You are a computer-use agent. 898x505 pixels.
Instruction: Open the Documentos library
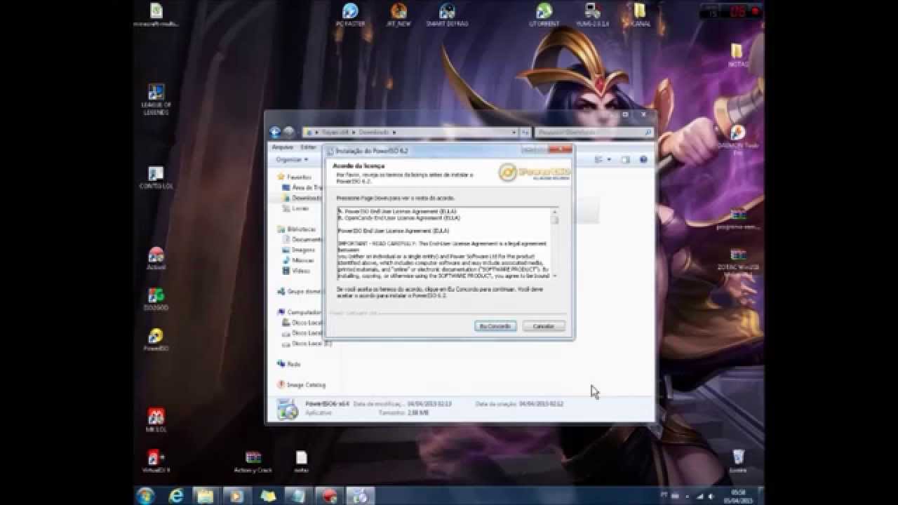[302, 240]
